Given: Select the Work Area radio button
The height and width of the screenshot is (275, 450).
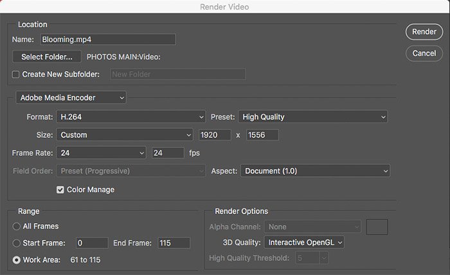Looking at the screenshot, I should pos(16,260).
